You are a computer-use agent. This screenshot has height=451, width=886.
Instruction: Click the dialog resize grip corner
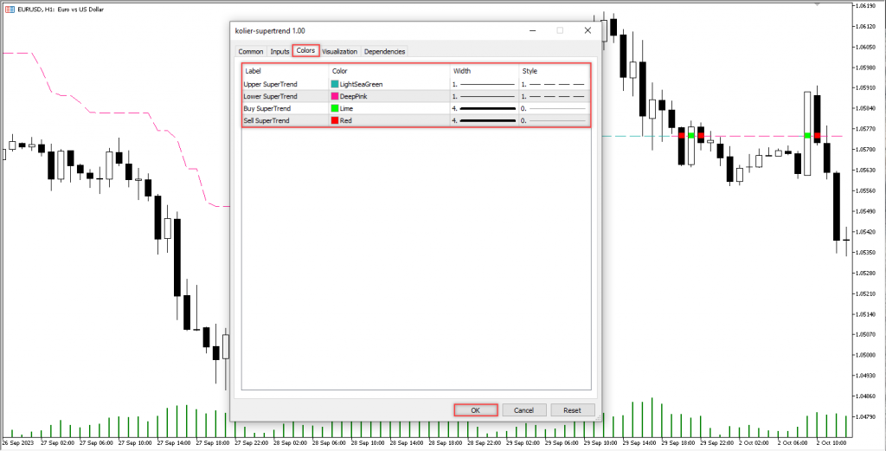click(x=598, y=418)
